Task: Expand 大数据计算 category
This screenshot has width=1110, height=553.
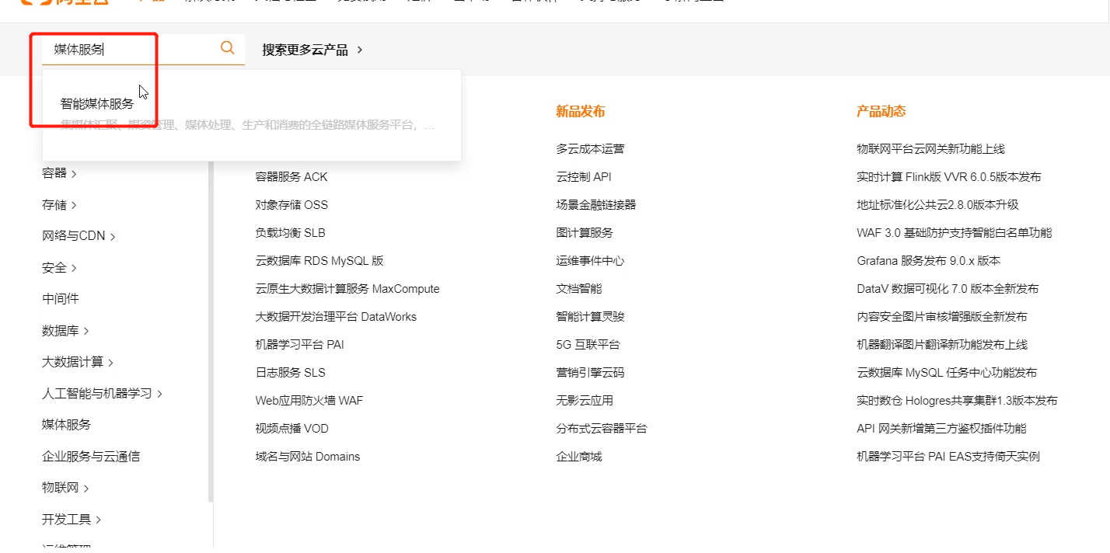Action: pyautogui.click(x=78, y=362)
